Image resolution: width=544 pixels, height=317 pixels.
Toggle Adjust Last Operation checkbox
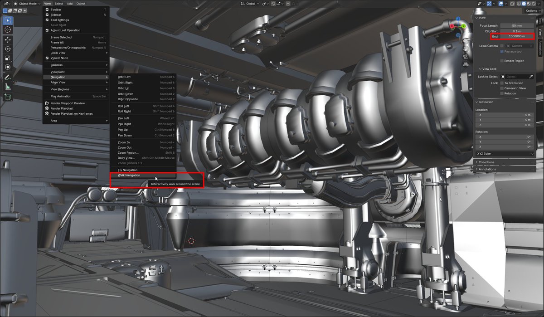coord(47,30)
